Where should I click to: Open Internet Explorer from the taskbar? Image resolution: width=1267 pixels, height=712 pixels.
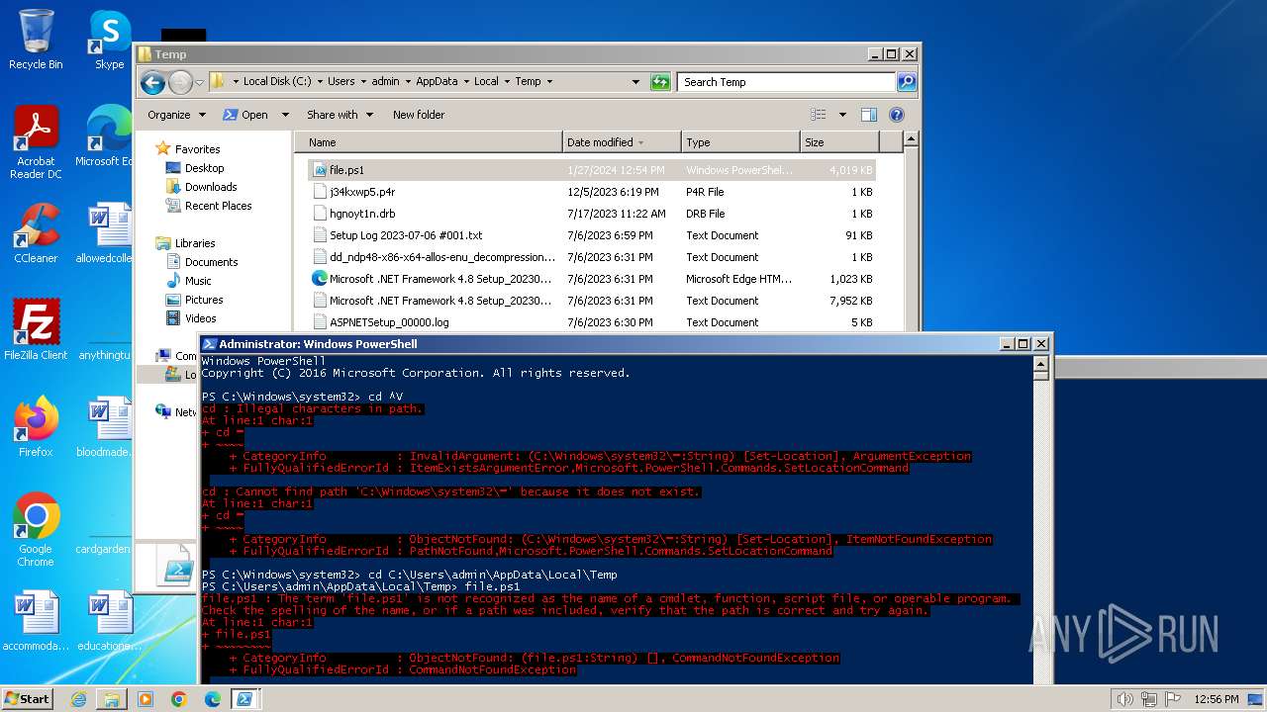pyautogui.click(x=78, y=699)
